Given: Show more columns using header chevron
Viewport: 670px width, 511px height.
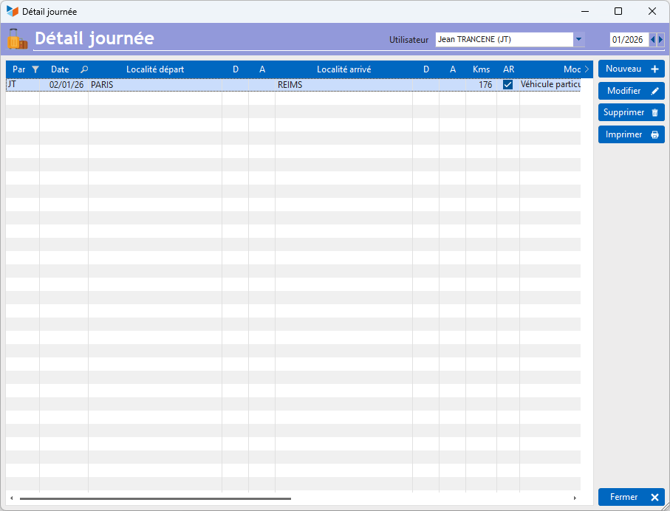Looking at the screenshot, I should click(587, 69).
